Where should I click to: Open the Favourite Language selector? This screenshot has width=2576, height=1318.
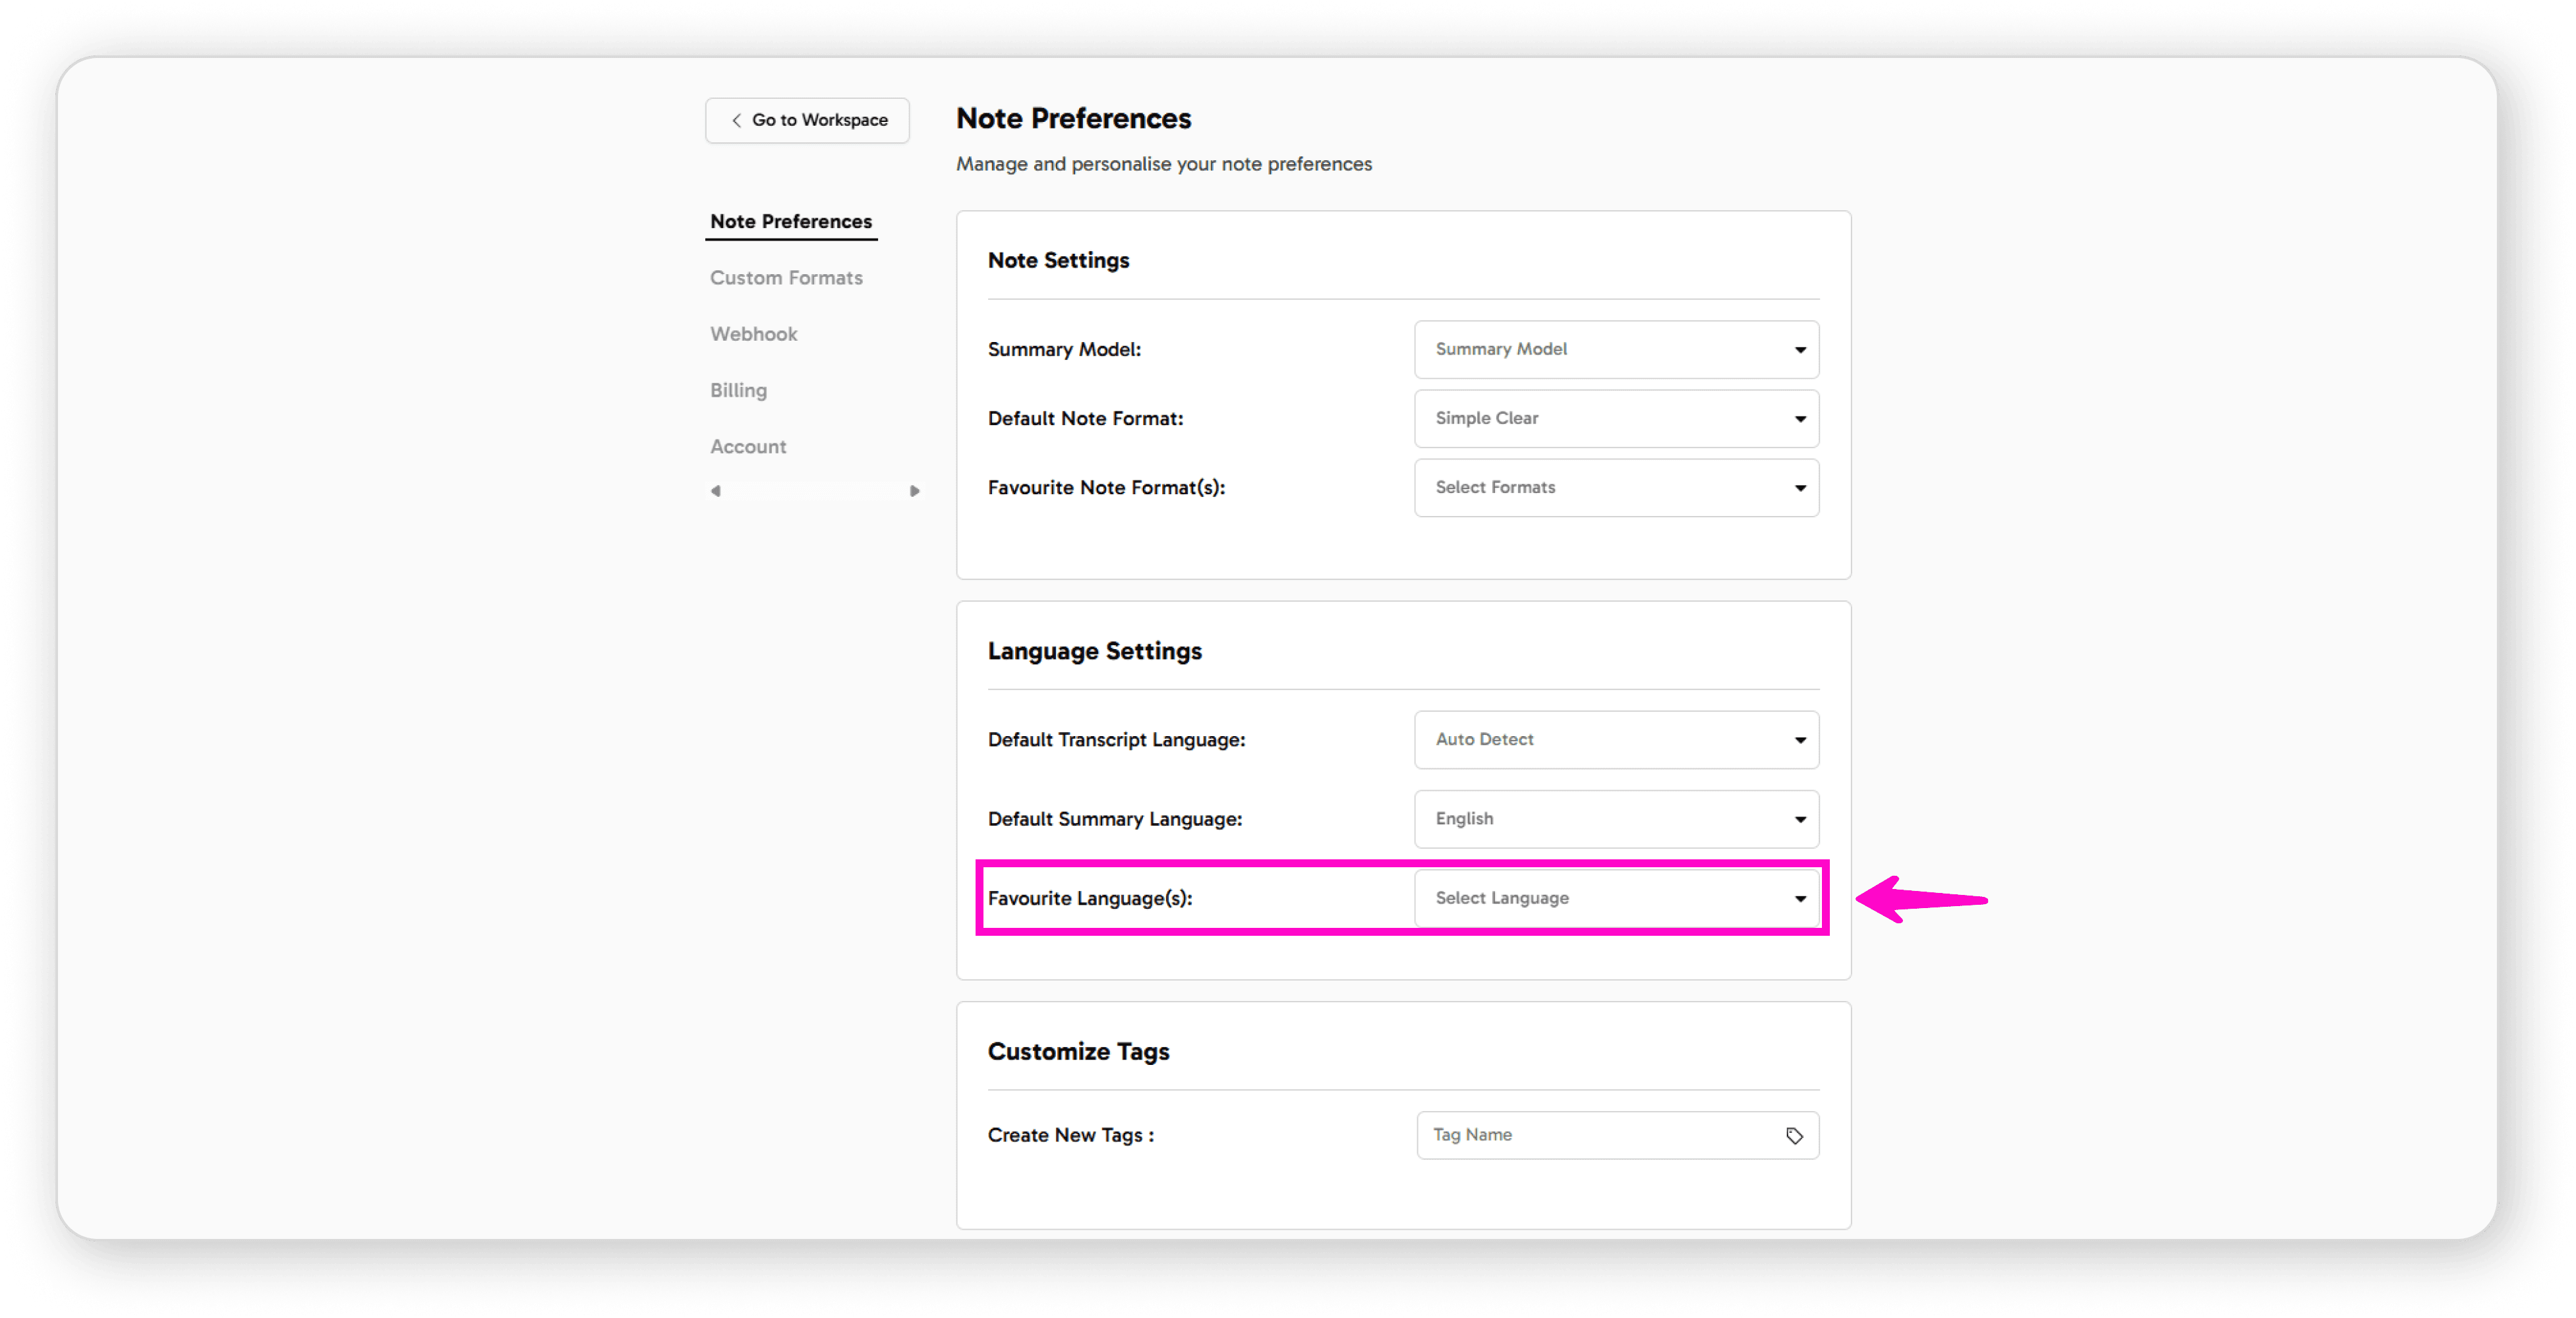(1616, 898)
